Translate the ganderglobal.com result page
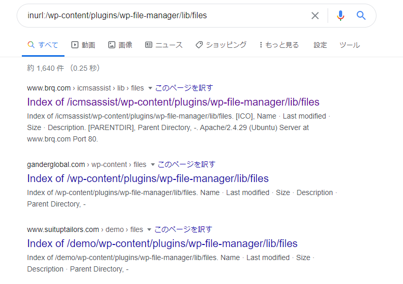Viewport: 403px width, 284px height. pos(186,164)
